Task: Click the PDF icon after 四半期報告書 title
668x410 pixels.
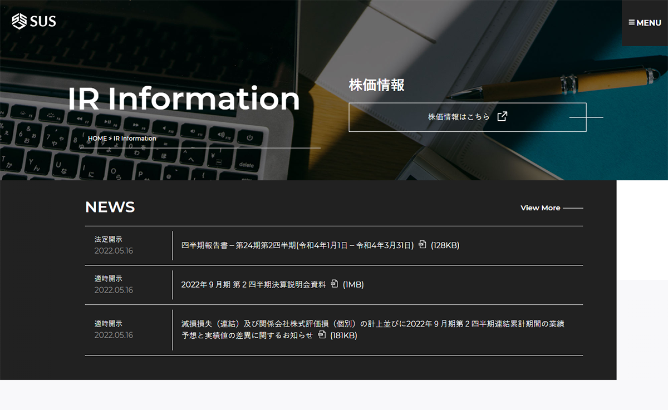Action: 423,245
